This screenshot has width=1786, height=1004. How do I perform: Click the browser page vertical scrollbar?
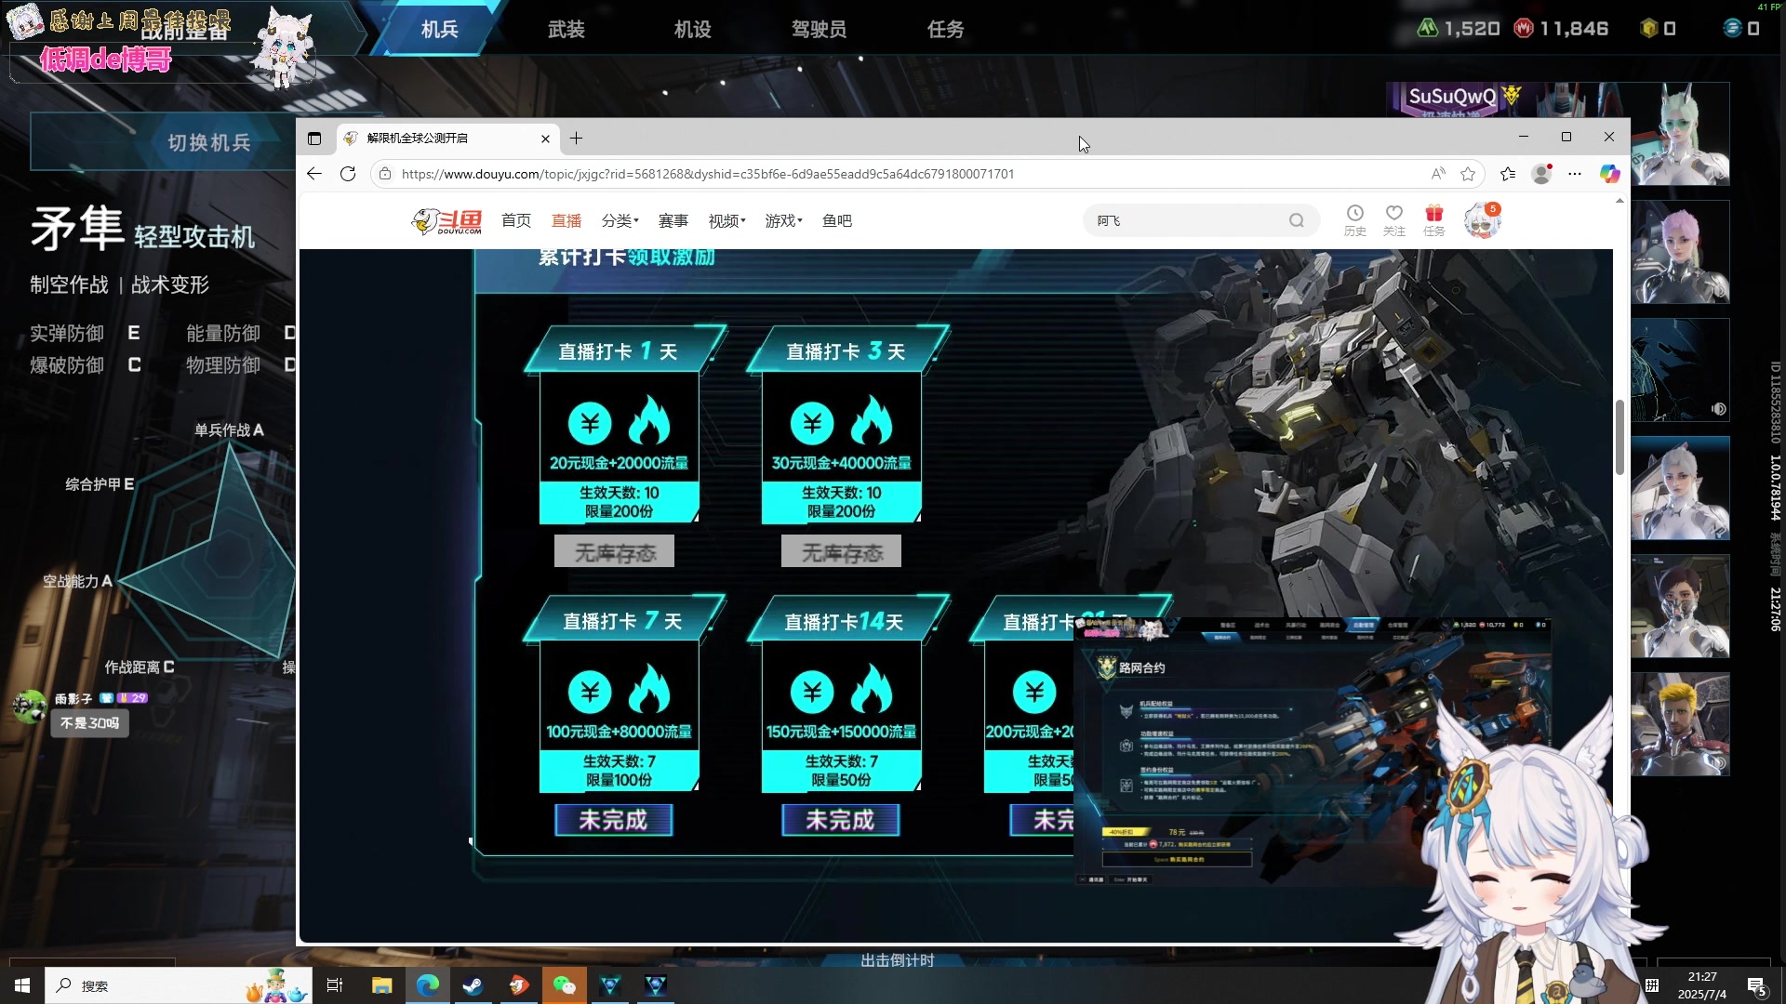click(1619, 438)
